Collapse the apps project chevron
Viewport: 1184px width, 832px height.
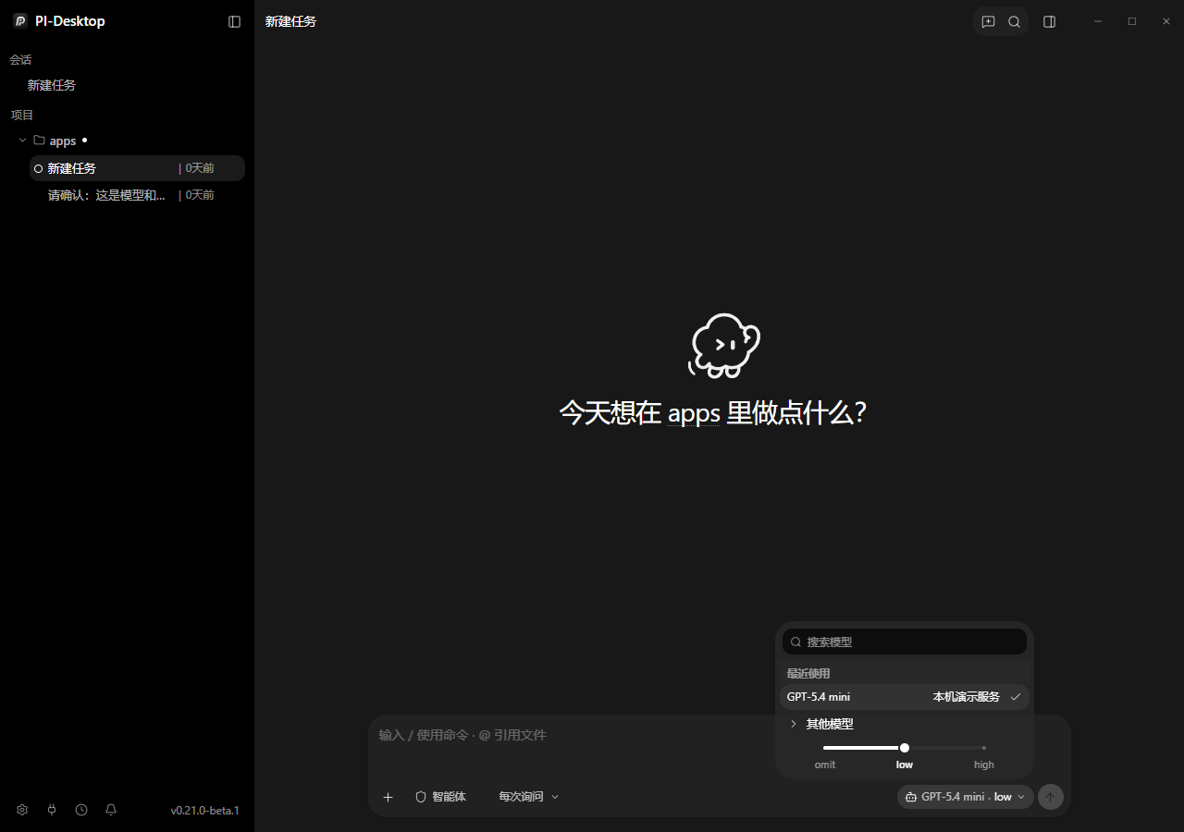[x=22, y=141]
